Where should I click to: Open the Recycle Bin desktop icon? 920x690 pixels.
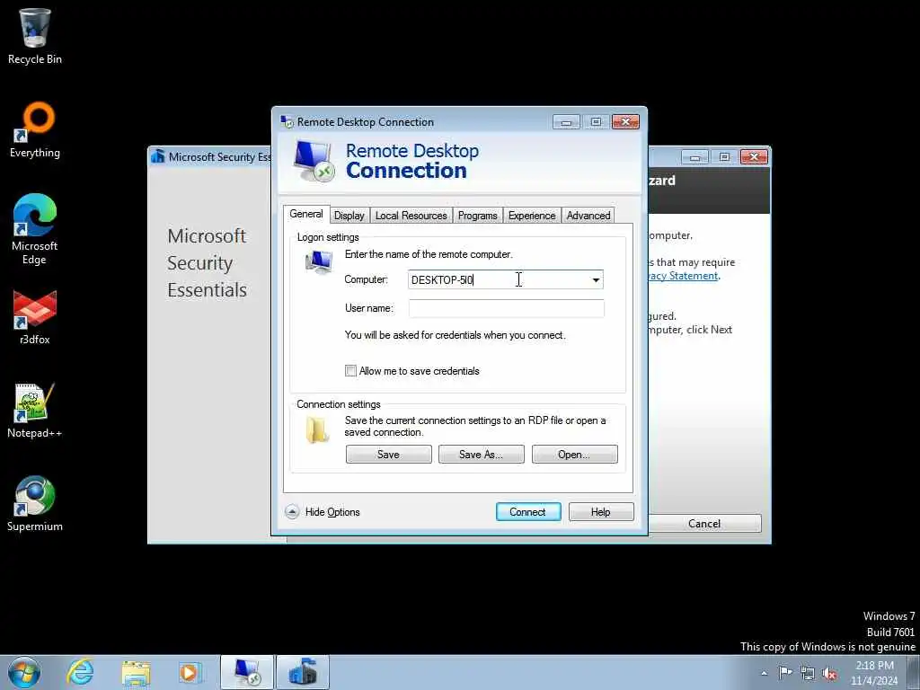[35, 36]
